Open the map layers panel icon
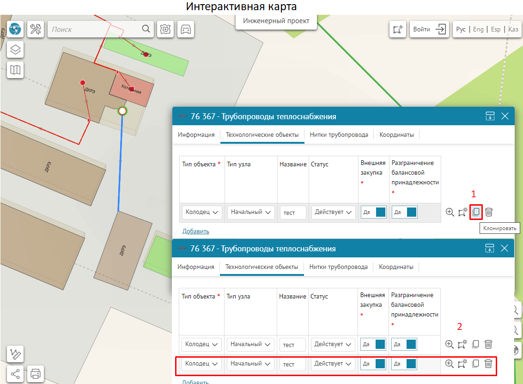The height and width of the screenshot is (384, 523). click(x=15, y=49)
